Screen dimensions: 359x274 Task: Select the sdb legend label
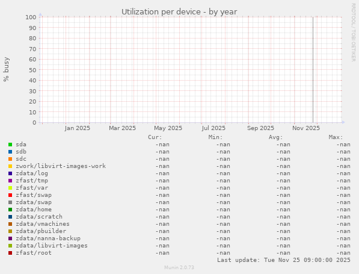point(21,152)
